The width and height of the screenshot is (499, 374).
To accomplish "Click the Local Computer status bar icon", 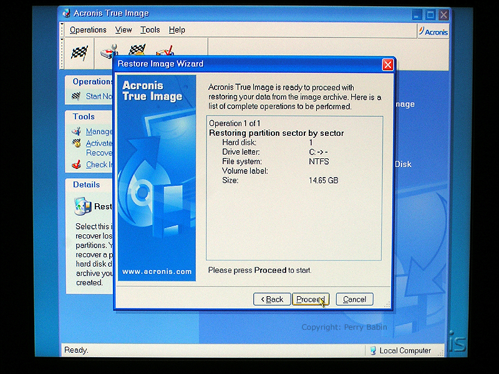I will (x=373, y=350).
